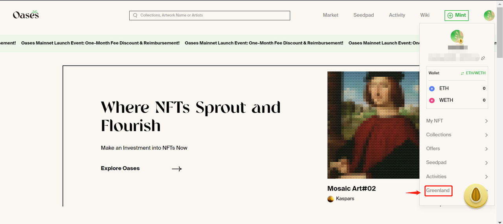
Task: Open the Activity nav item
Action: (397, 15)
